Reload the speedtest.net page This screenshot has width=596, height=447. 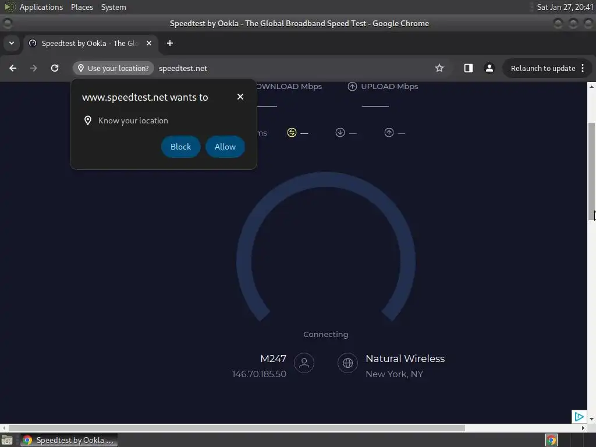click(55, 68)
